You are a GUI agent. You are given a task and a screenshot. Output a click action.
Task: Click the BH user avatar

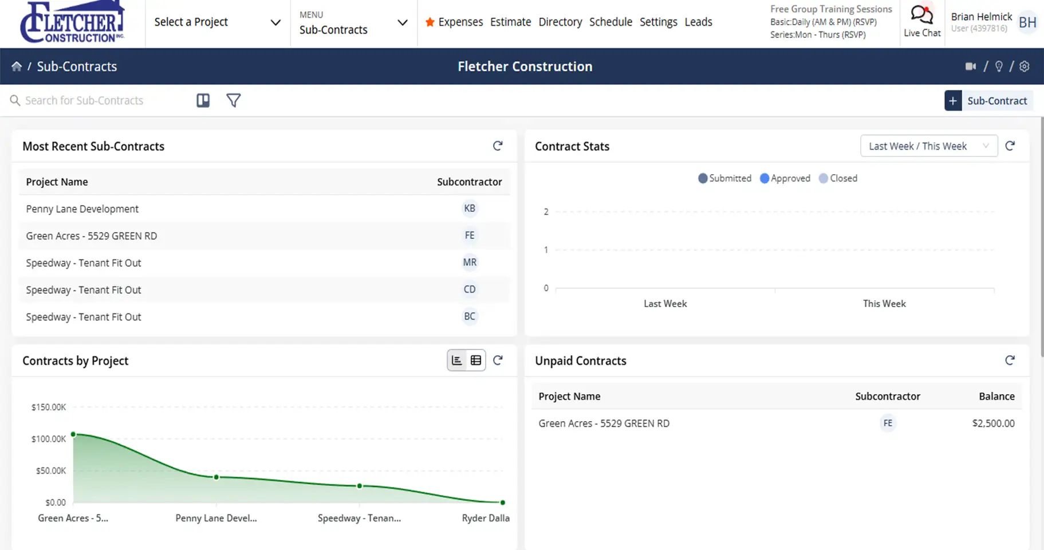1027,22
